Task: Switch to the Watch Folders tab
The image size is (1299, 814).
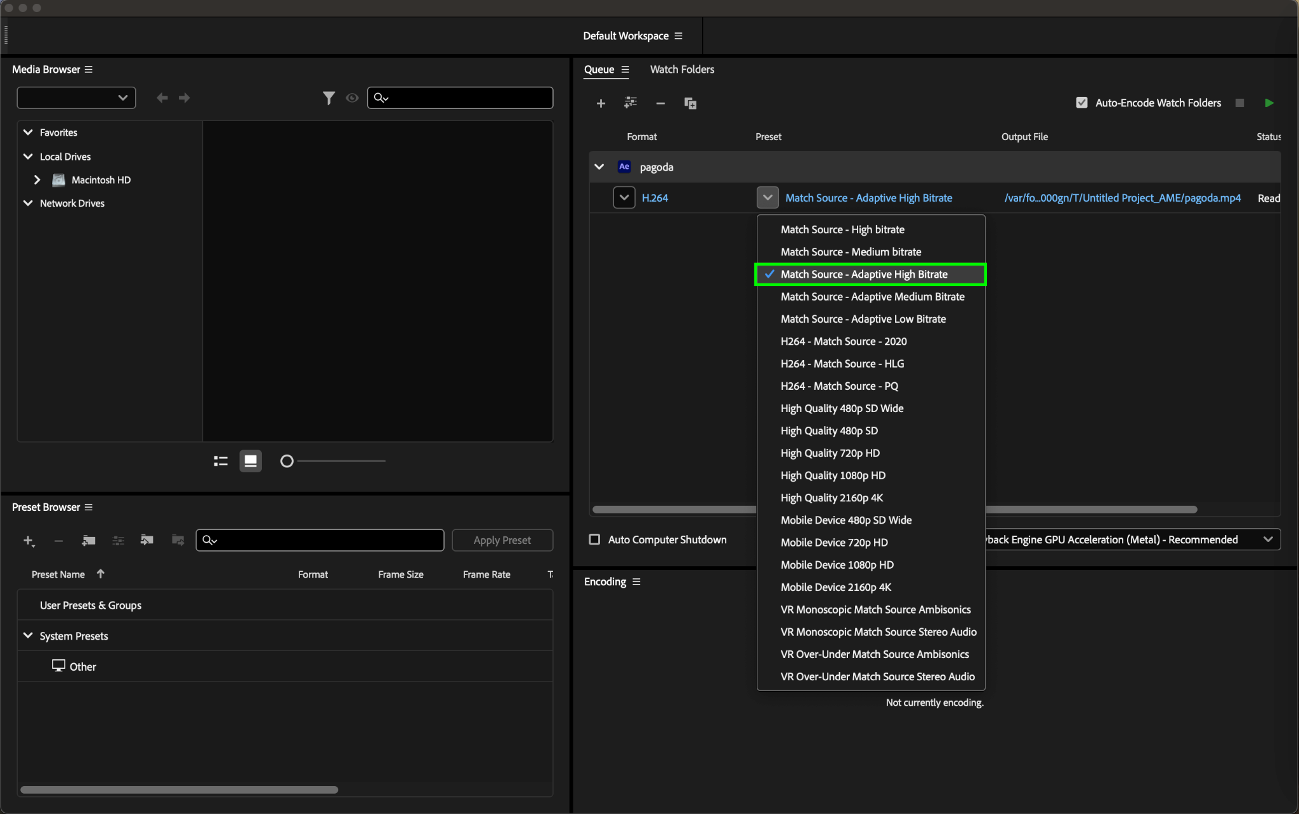Action: click(682, 69)
